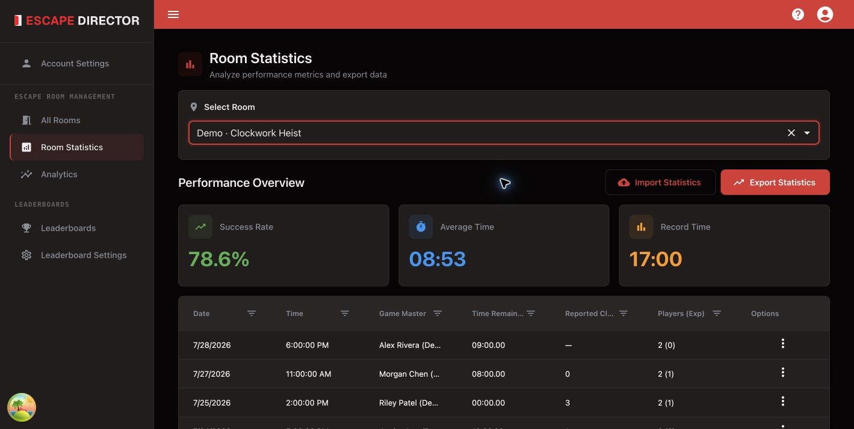Viewport: 854px width, 429px height.
Task: Open options menu for the 7/25/2026 row
Action: point(782,401)
